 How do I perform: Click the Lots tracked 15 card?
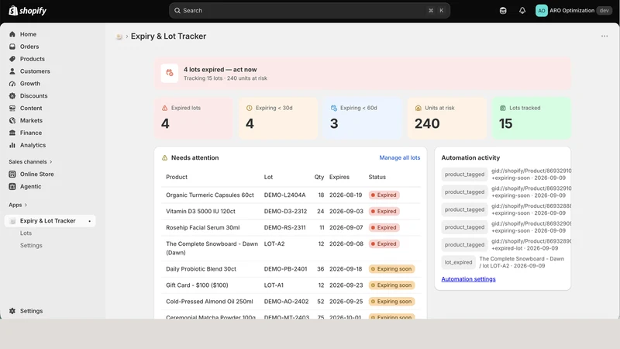532,118
